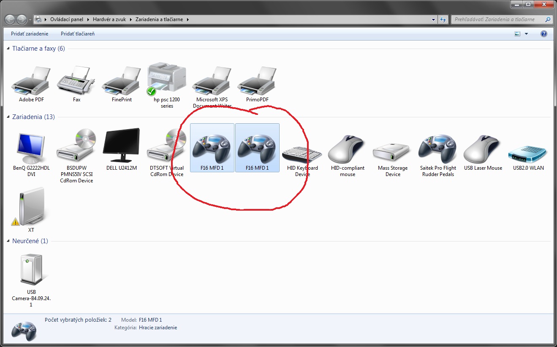This screenshot has width=557, height=347.
Task: Open recent pages dropdown next to Forward
Action: pos(30,20)
